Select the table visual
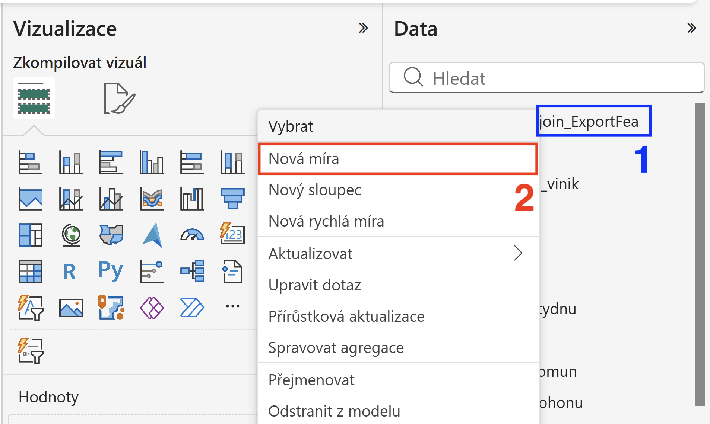The image size is (710, 424). pos(30,272)
